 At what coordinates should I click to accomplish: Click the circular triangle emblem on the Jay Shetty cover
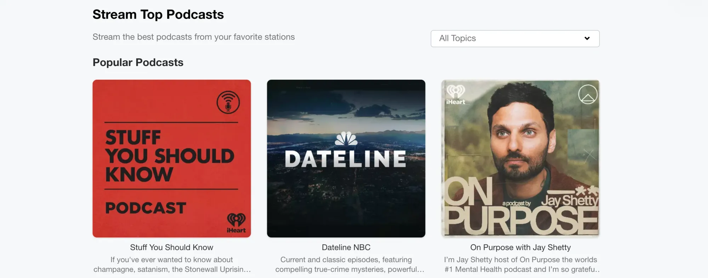tap(588, 94)
